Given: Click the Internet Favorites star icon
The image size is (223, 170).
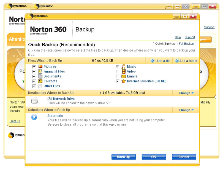Looking at the screenshot, I should pyautogui.click(x=124, y=81).
